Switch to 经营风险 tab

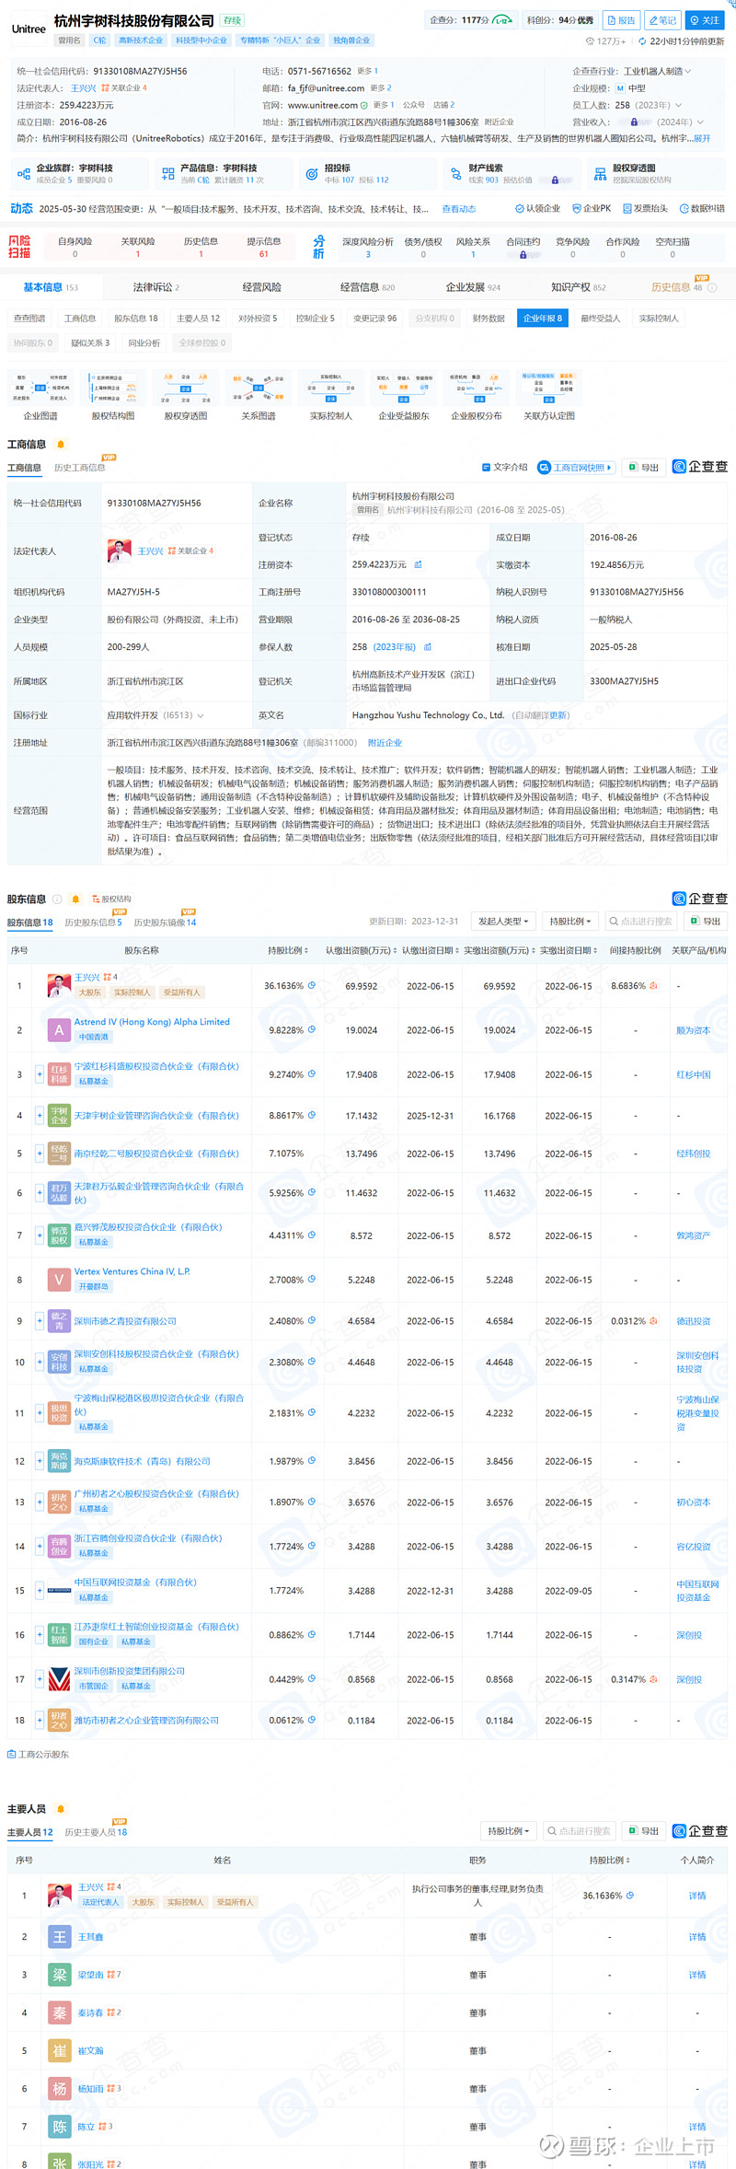262,287
